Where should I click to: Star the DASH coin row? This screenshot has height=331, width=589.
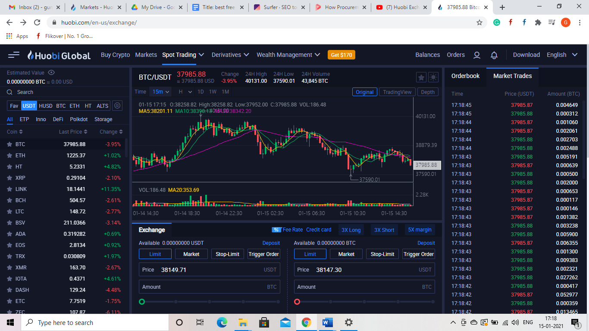coord(9,290)
